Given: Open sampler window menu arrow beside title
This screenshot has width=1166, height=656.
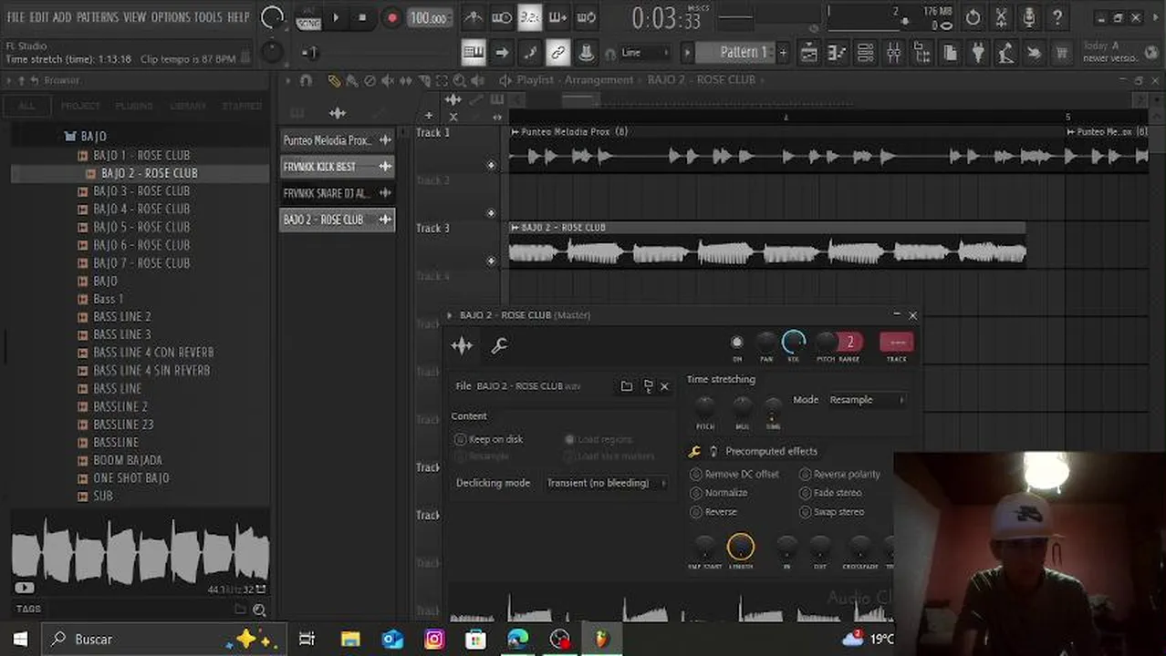Looking at the screenshot, I should click(x=450, y=315).
